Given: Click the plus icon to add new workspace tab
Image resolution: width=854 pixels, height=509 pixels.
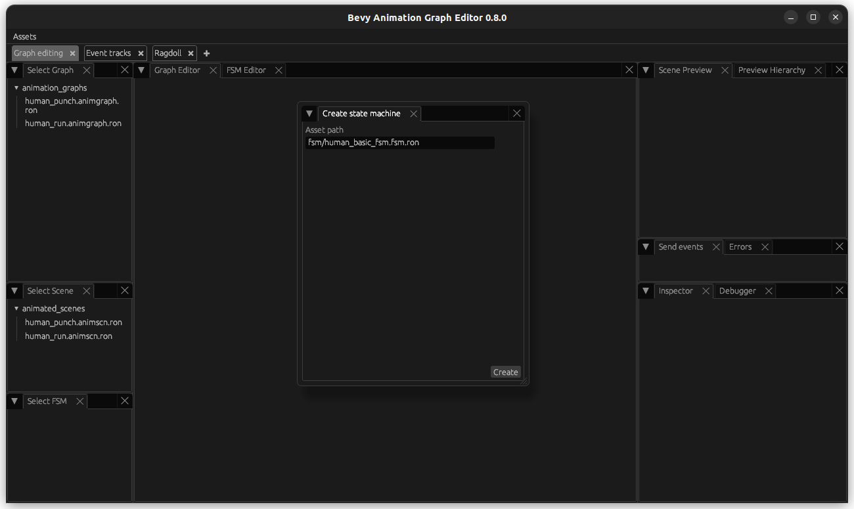Looking at the screenshot, I should point(206,53).
